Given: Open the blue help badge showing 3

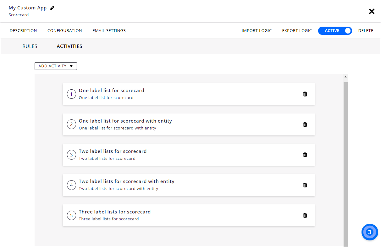Looking at the screenshot, I should (370, 232).
